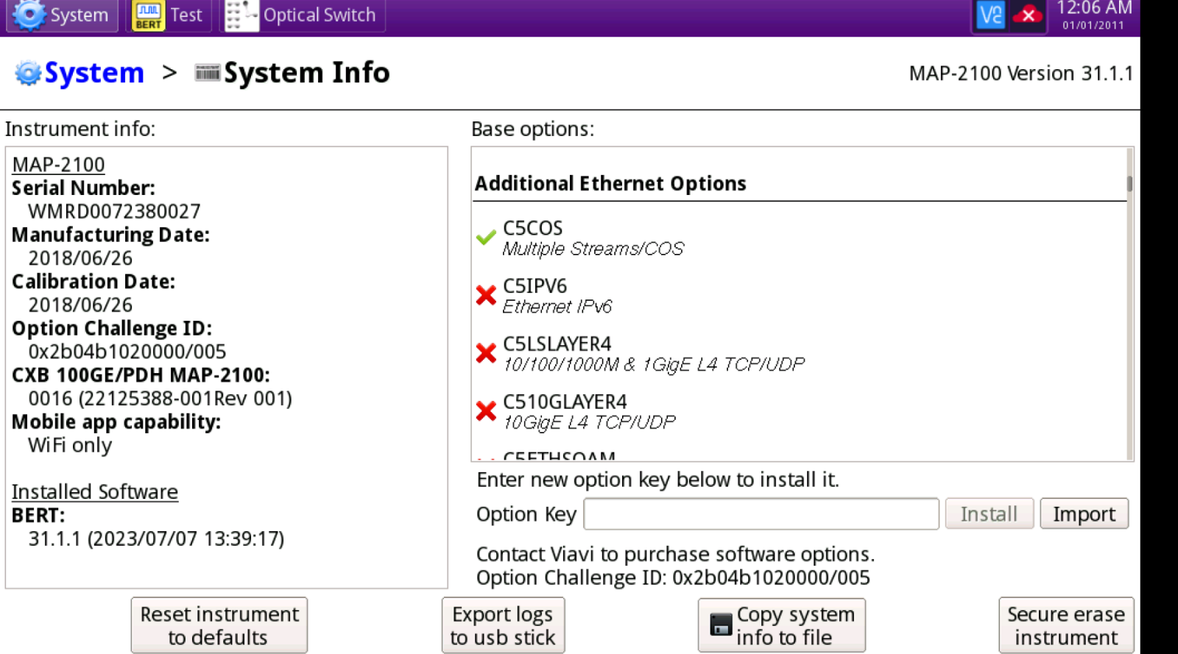This screenshot has height=654, width=1178.
Task: Select the green check for C5COS option
Action: 486,237
